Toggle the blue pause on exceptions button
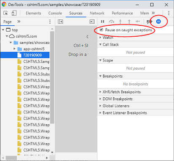The image size is (174, 161). click(158, 21)
